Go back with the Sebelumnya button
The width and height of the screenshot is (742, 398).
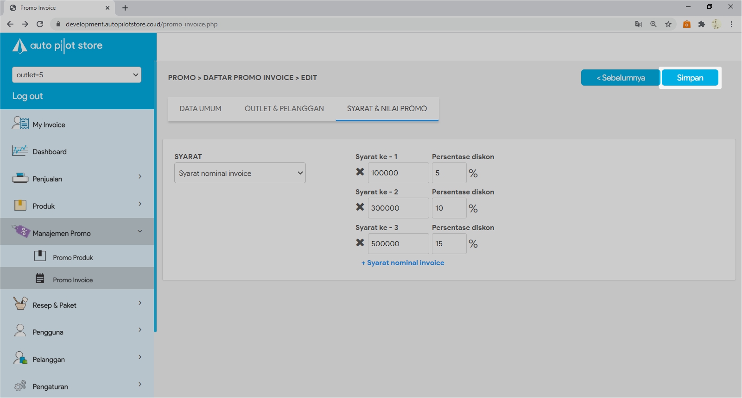pos(620,78)
